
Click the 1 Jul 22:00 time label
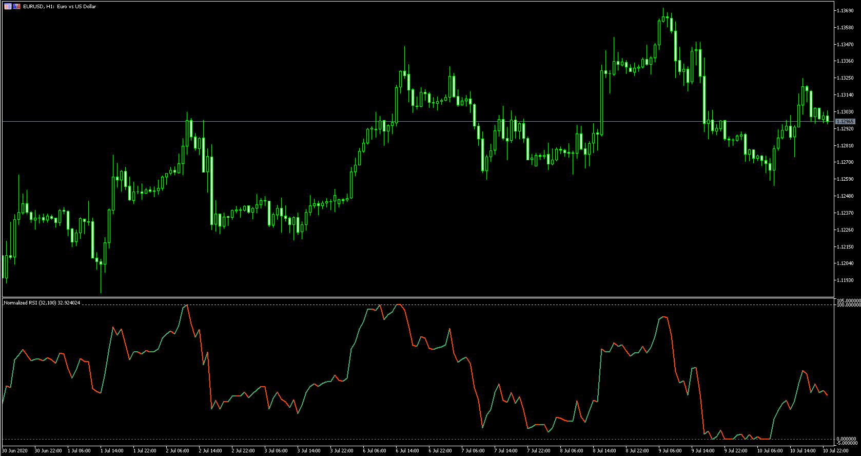tap(145, 451)
